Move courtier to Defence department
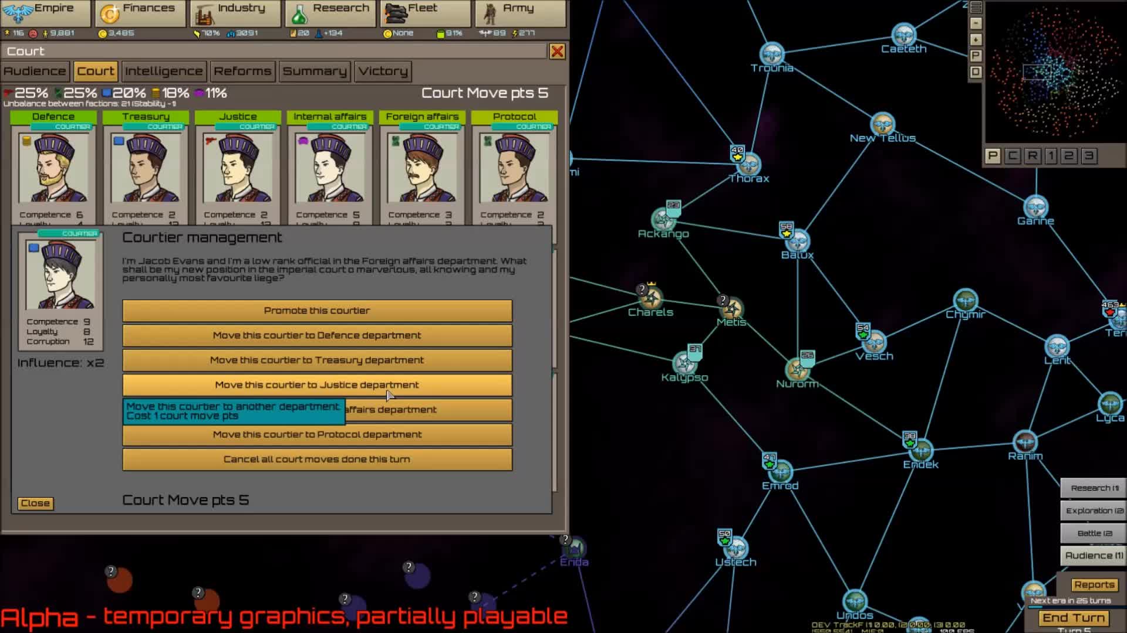 (317, 335)
